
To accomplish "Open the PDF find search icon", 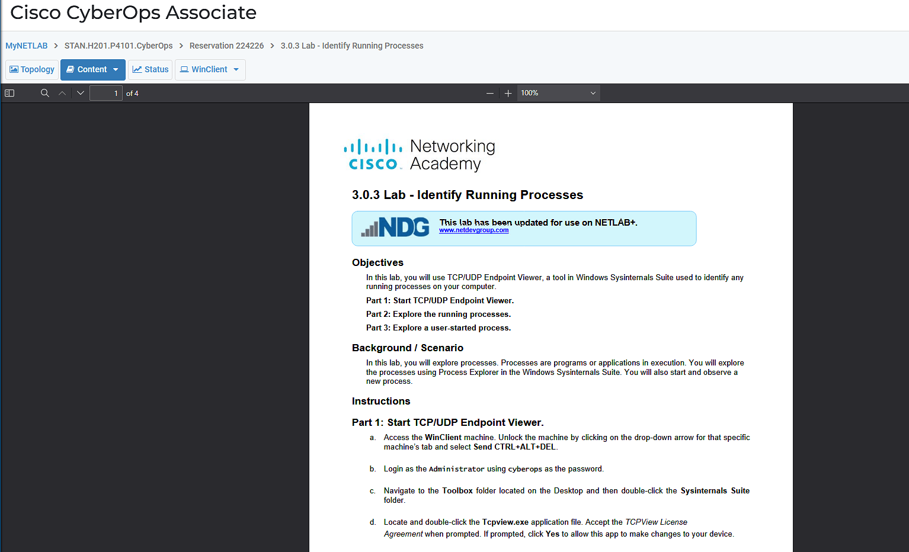I will (45, 93).
